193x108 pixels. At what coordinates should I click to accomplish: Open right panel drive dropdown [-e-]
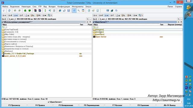pos(96,19)
